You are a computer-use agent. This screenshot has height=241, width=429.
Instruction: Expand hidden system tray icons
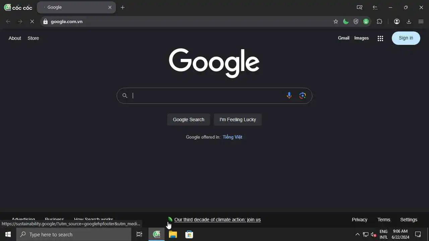click(x=357, y=234)
